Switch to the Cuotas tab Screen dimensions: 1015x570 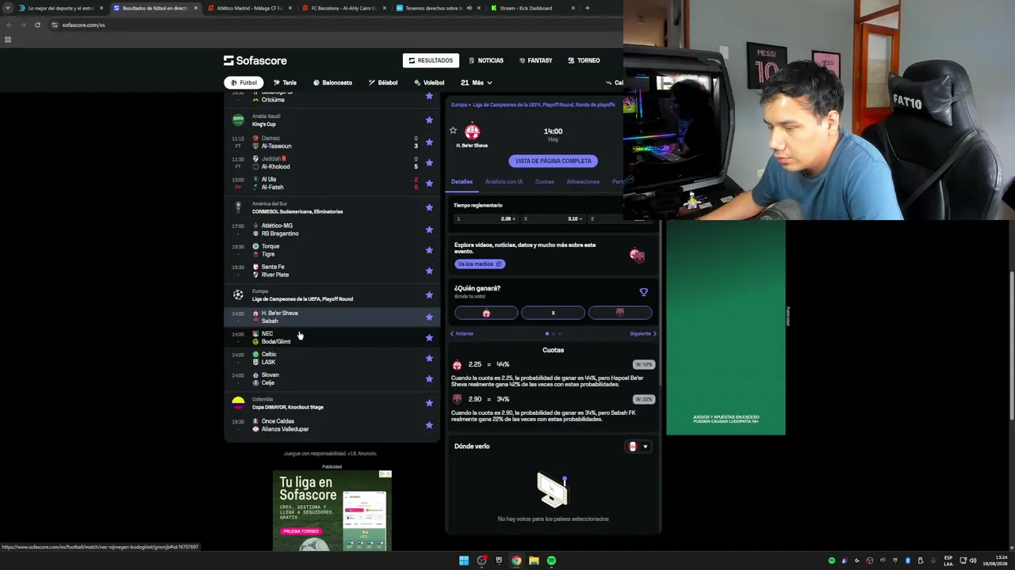coord(544,182)
